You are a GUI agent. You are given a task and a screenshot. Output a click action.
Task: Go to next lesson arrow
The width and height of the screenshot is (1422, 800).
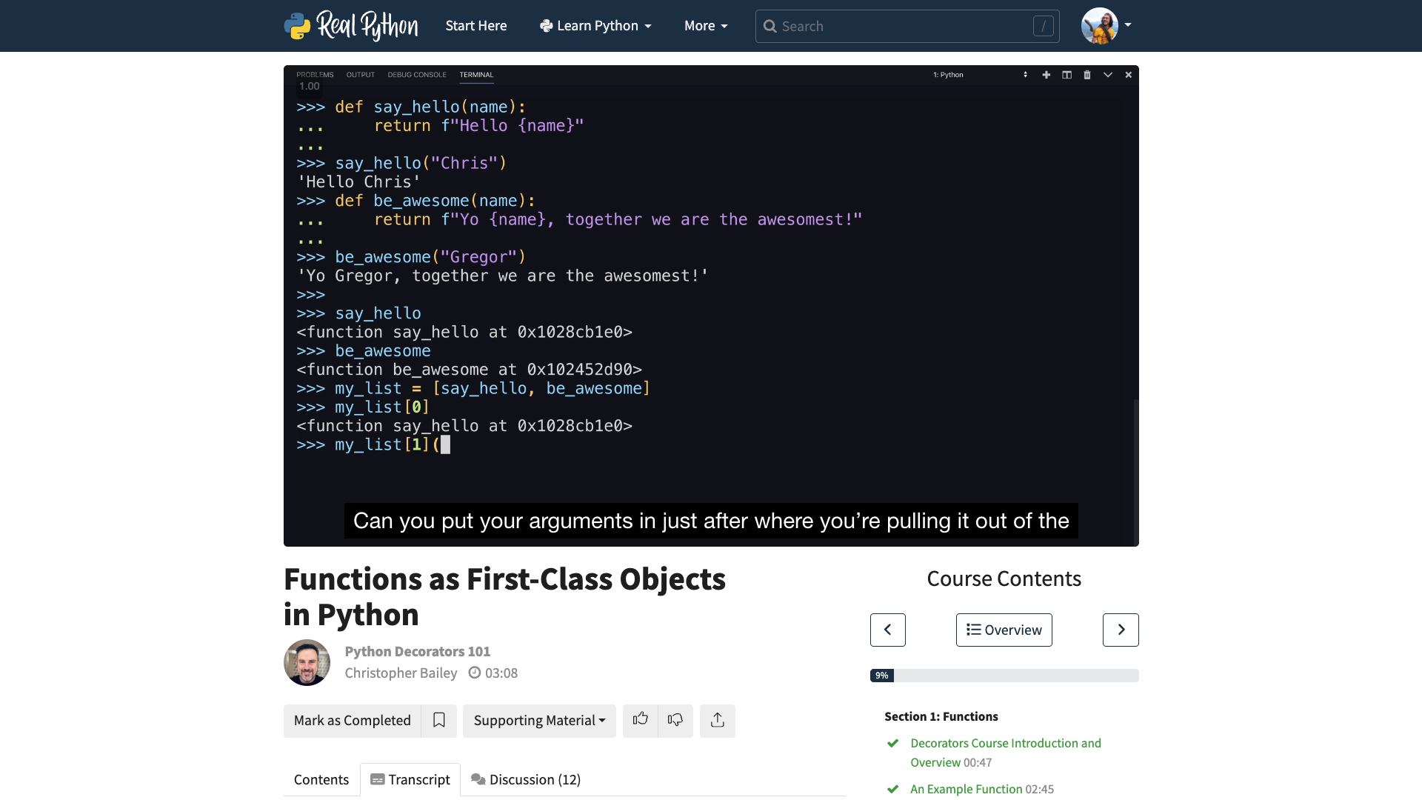point(1120,630)
